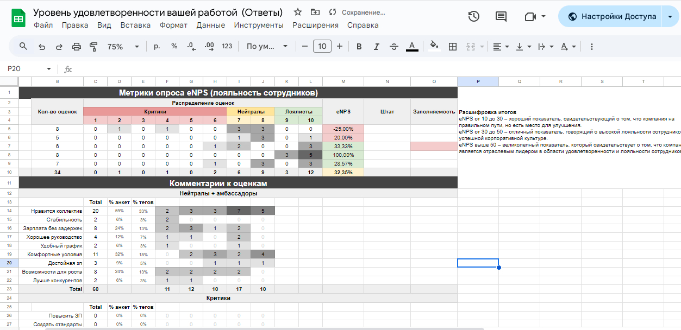The height and width of the screenshot is (330, 681).
Task: Open vertical align dropdown
Action: [x=523, y=47]
